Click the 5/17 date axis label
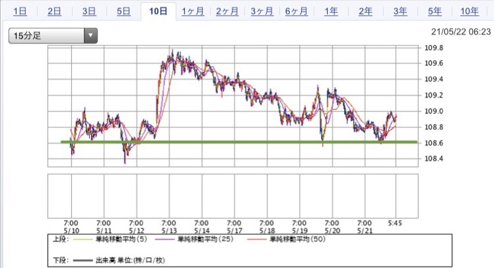 234,230
